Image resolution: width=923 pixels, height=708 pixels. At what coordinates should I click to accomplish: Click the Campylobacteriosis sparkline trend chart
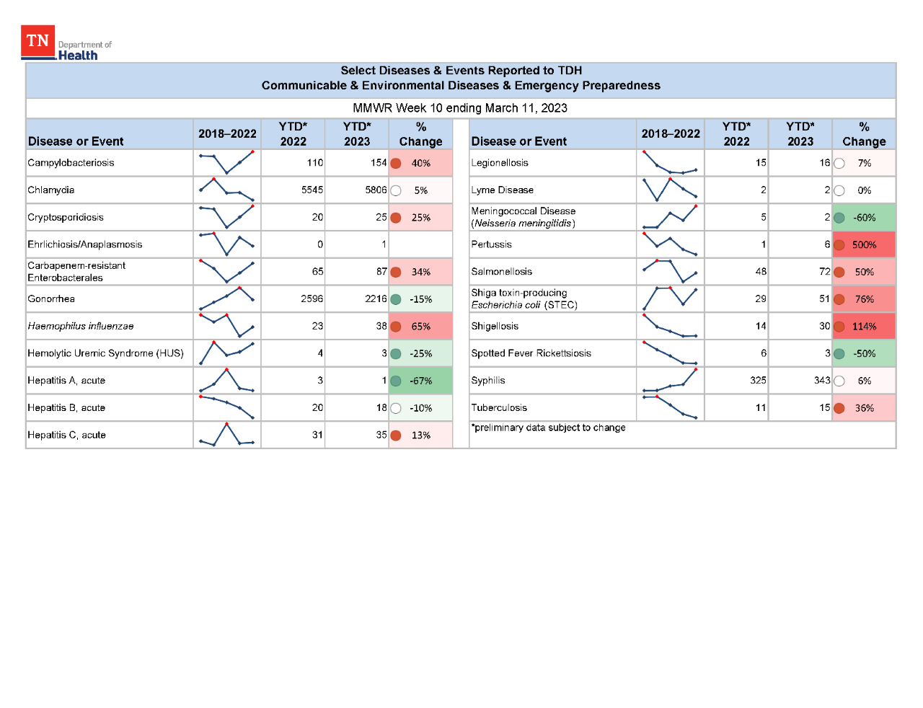pos(226,162)
